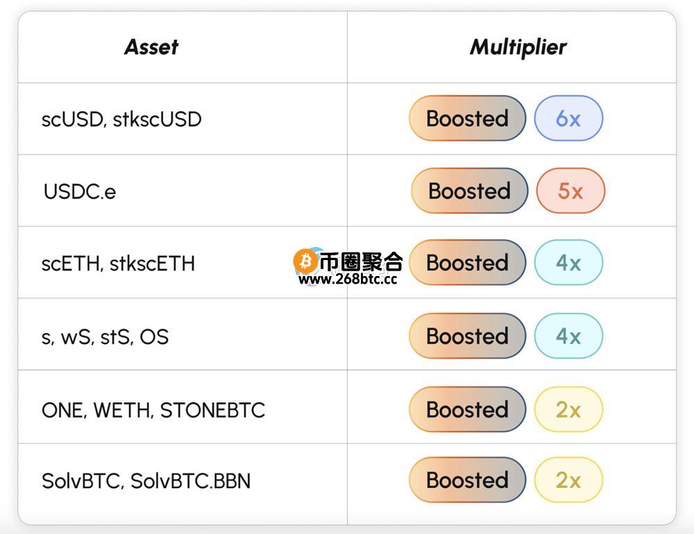Select the SolvBTC, SolvBTC.BBN asset text
This screenshot has width=694, height=534.
146,481
